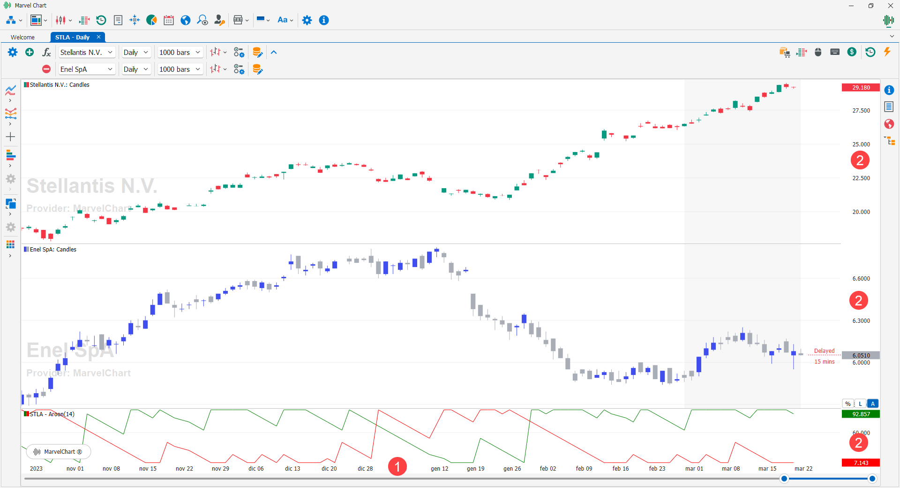The height and width of the screenshot is (488, 900).
Task: Toggle the DOM ladder icon next to the cart
Action: tap(802, 52)
